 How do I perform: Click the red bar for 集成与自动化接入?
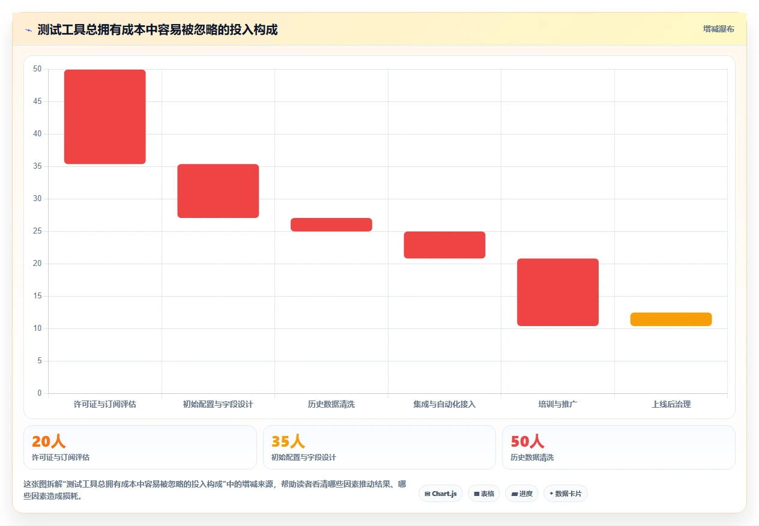click(444, 245)
